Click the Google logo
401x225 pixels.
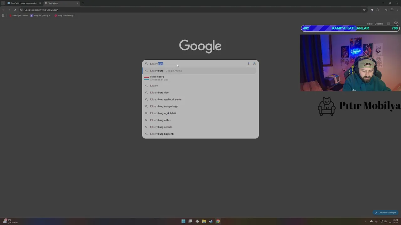200,46
